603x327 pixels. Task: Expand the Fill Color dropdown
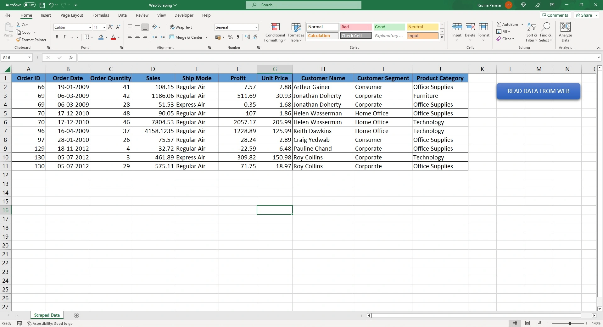[106, 37]
